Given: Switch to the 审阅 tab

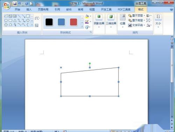Looking at the screenshot, I should 80,9.
